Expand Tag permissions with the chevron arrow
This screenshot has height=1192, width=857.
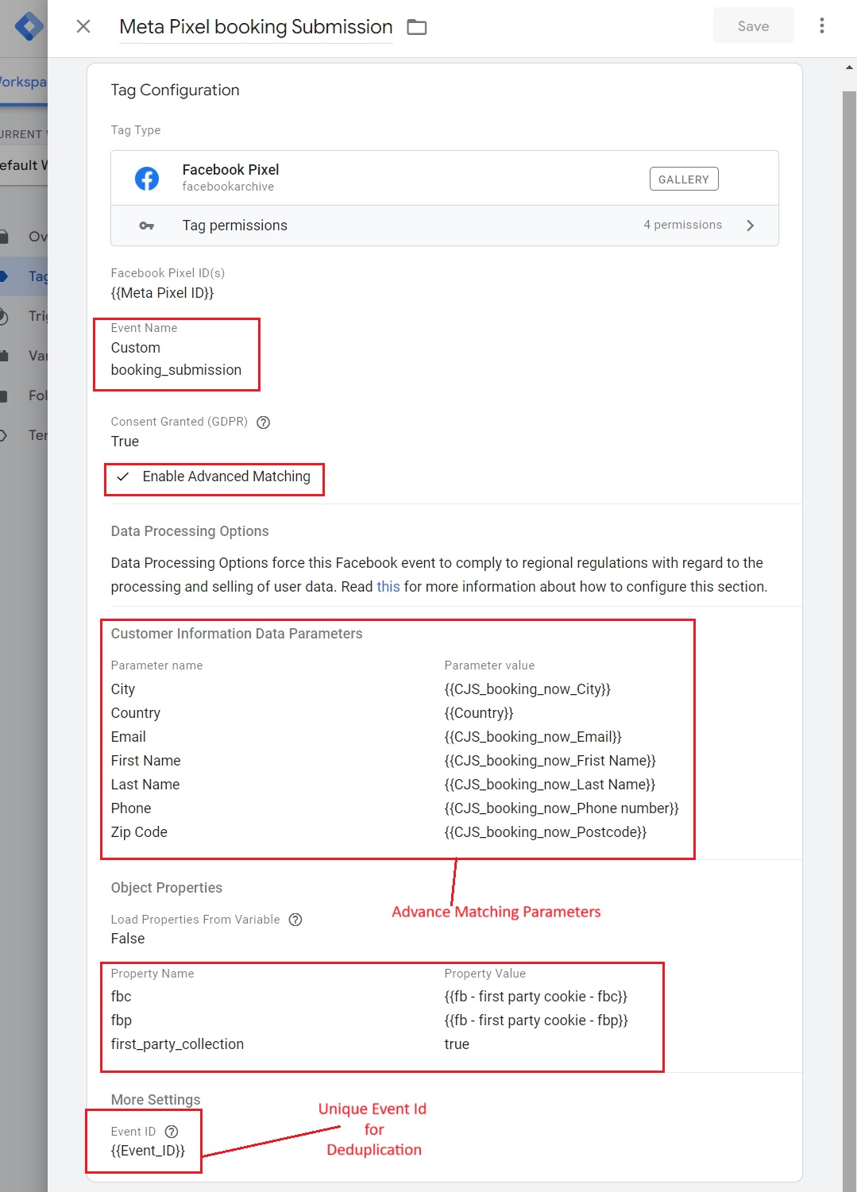(x=751, y=226)
